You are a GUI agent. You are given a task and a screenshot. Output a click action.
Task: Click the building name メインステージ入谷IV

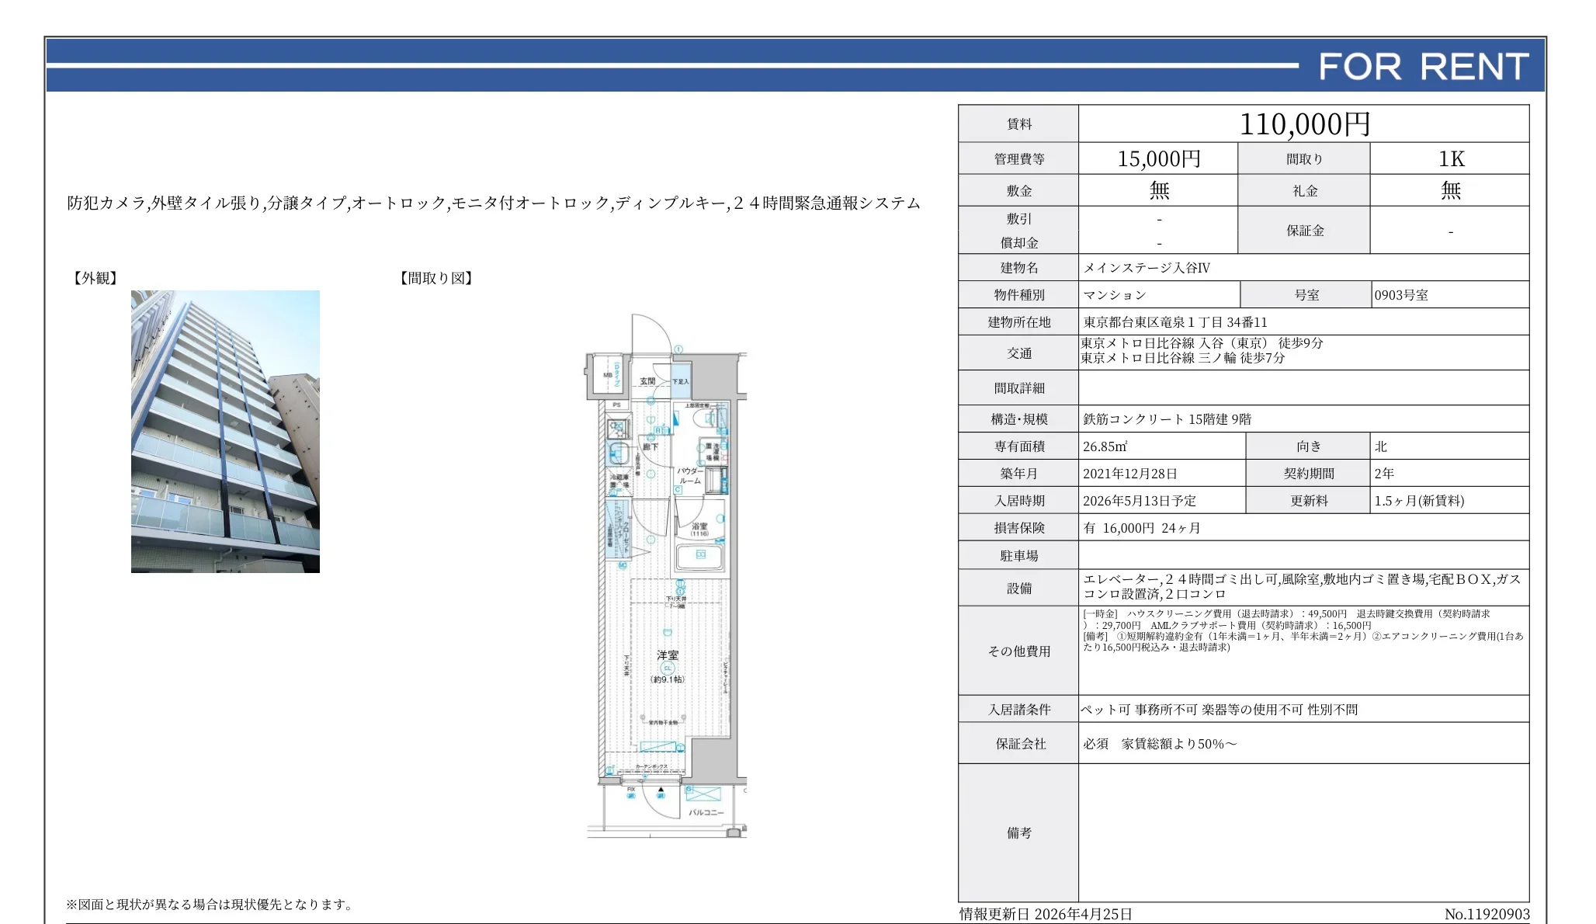click(x=1149, y=267)
